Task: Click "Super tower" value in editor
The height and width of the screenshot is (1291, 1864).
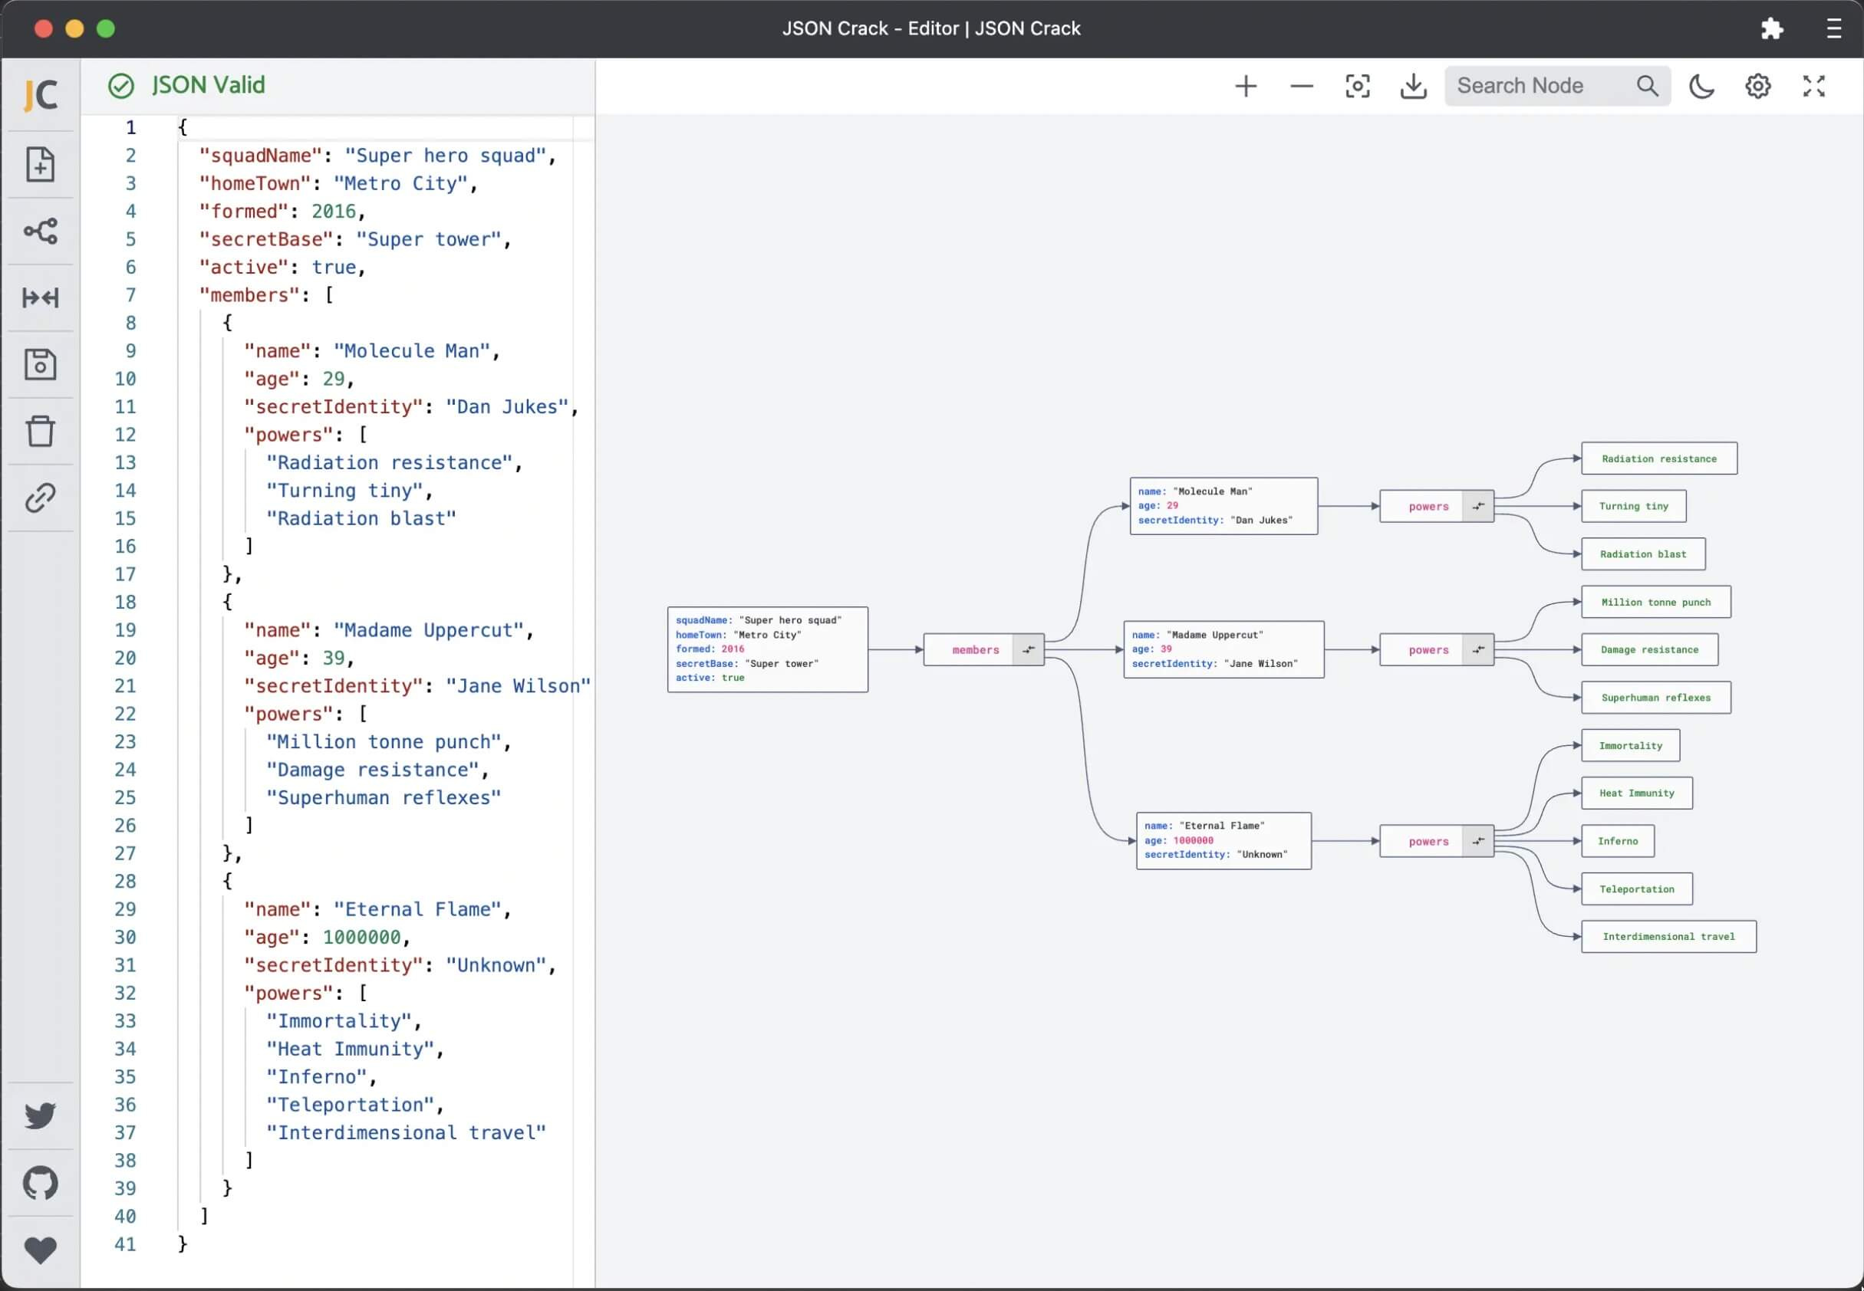Action: pyautogui.click(x=429, y=239)
